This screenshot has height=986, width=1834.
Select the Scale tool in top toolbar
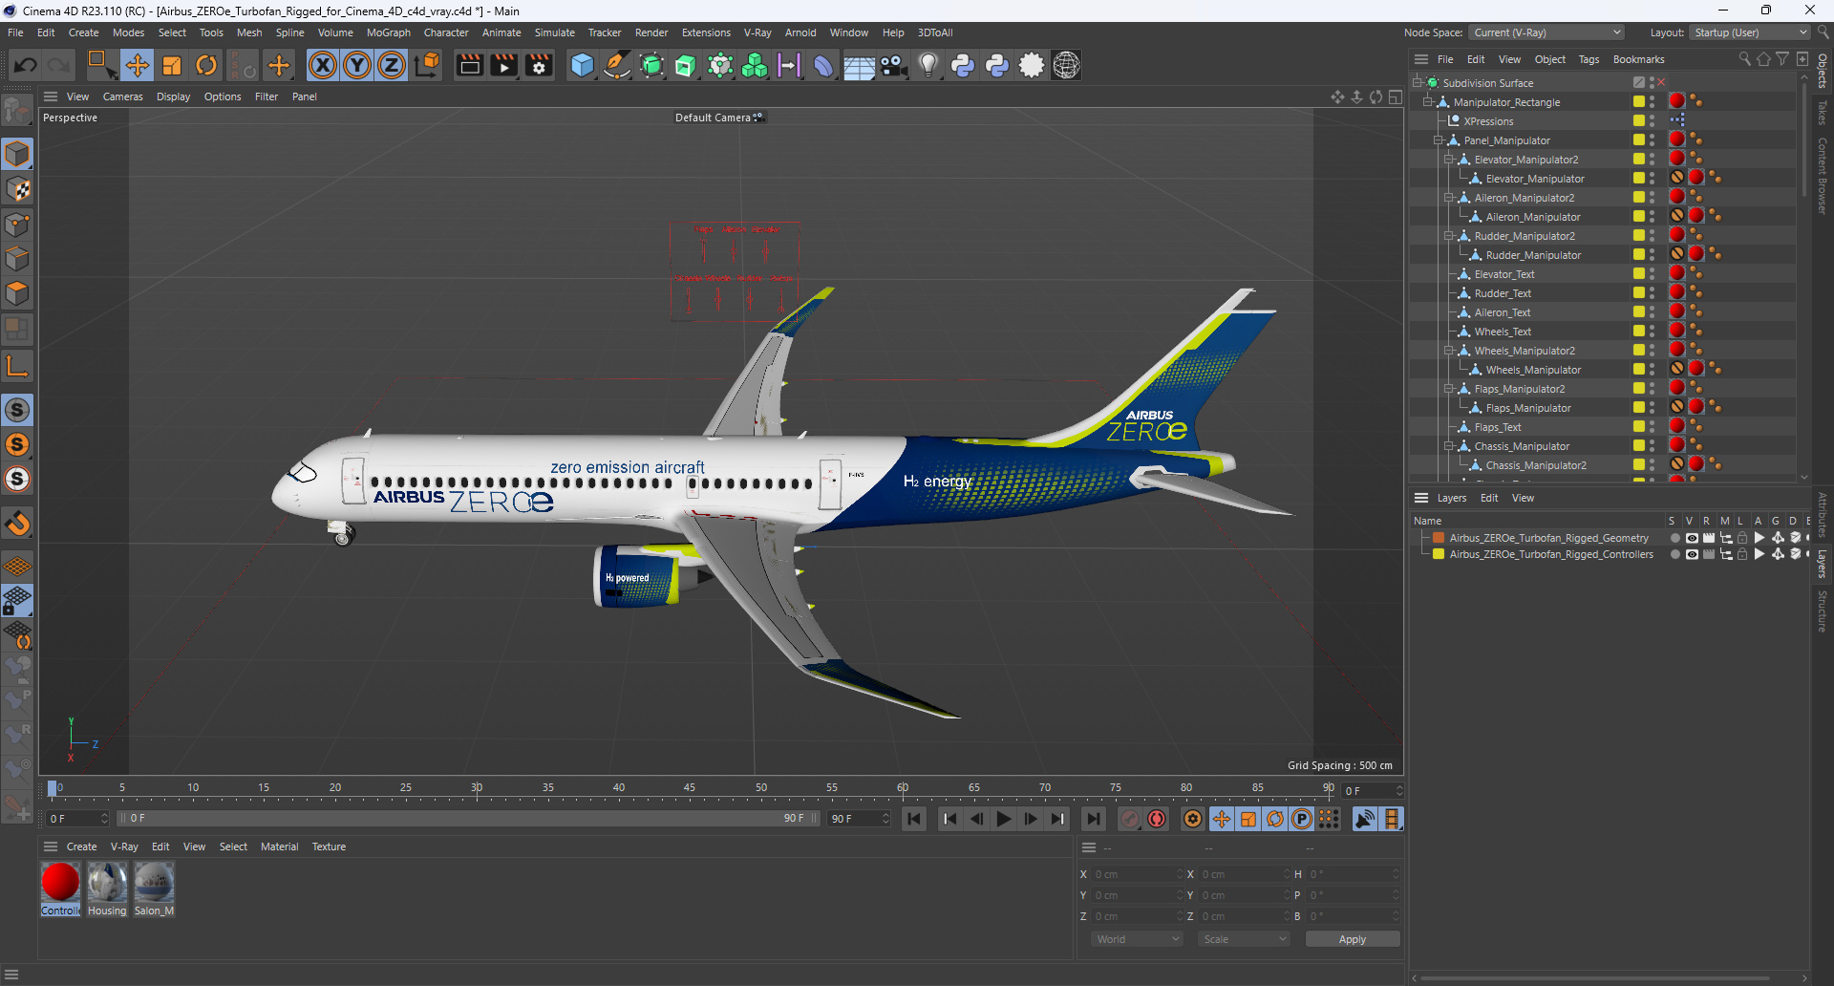click(x=172, y=65)
